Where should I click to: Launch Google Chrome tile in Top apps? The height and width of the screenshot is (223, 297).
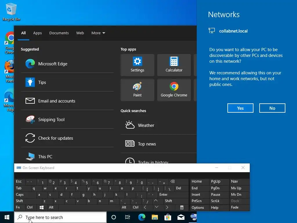point(174,90)
